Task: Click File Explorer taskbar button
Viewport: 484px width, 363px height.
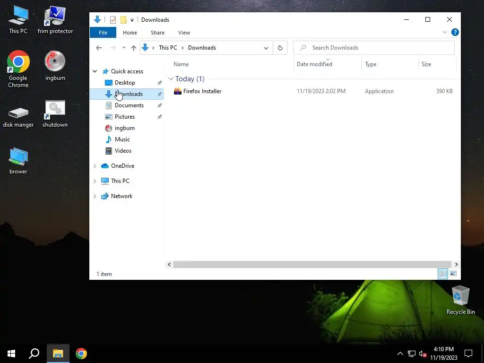Action: (58, 354)
